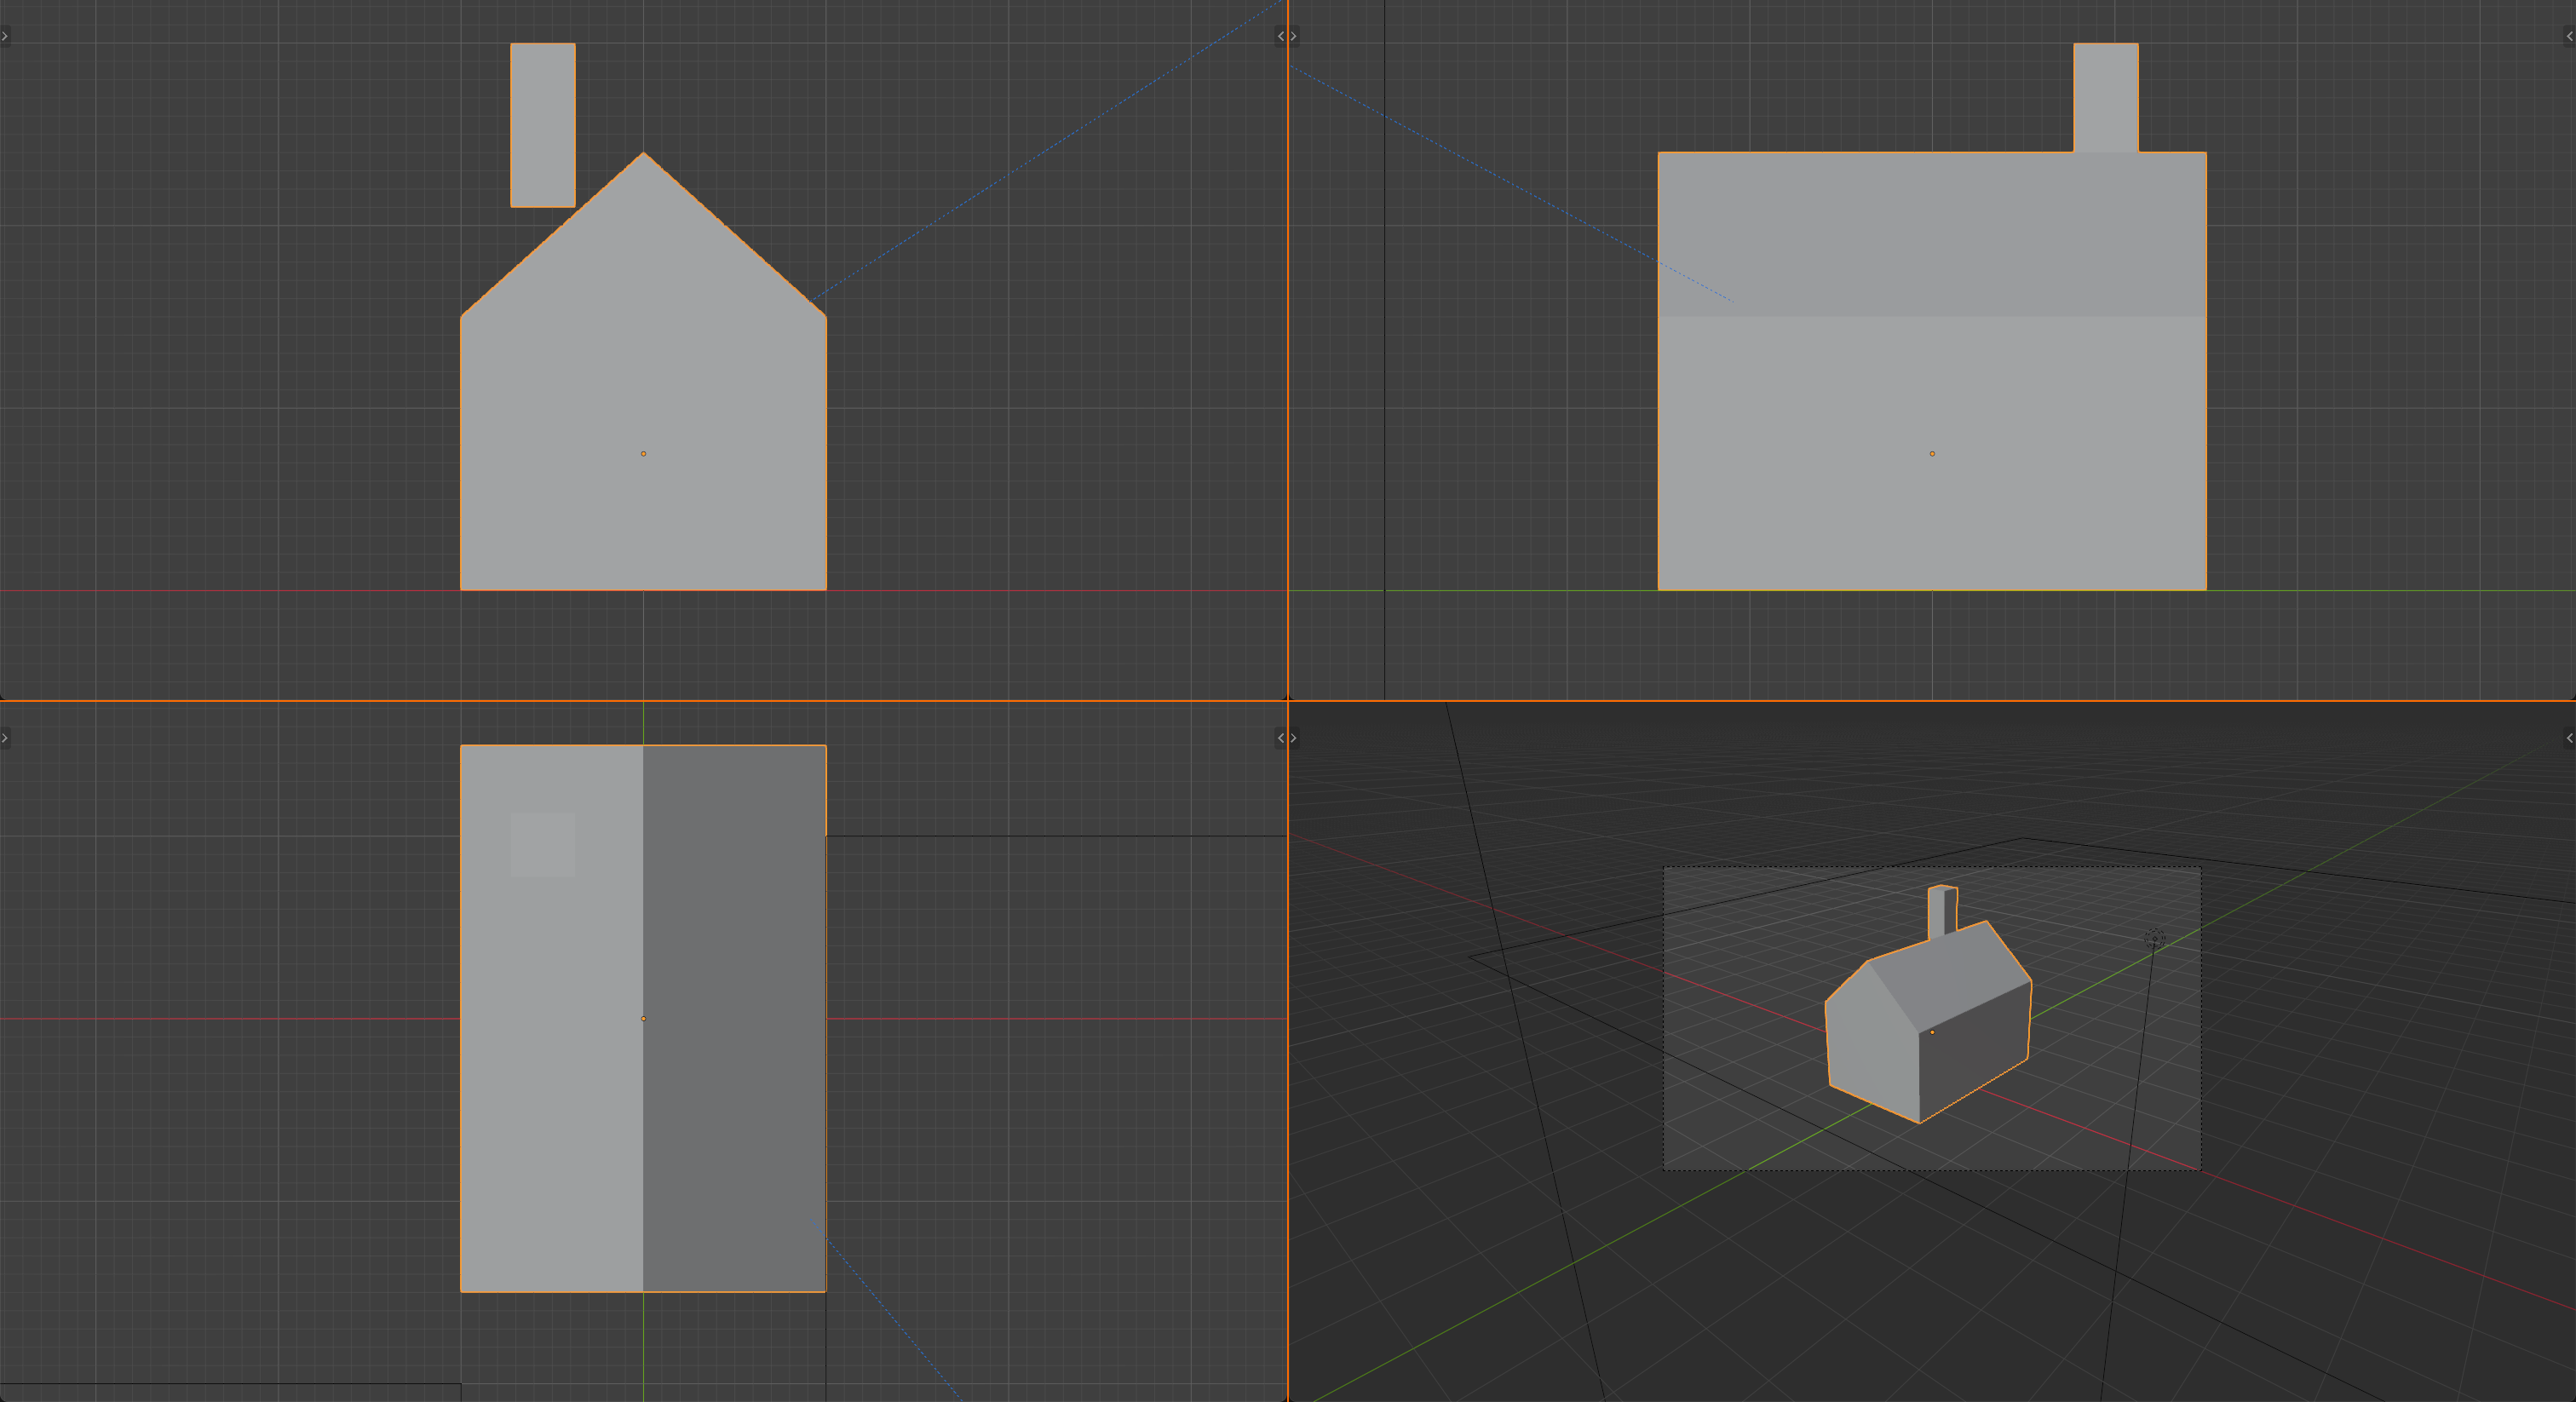This screenshot has height=1402, width=2576.
Task: Expand the toolbar in the top-left front view
Action: [5, 36]
